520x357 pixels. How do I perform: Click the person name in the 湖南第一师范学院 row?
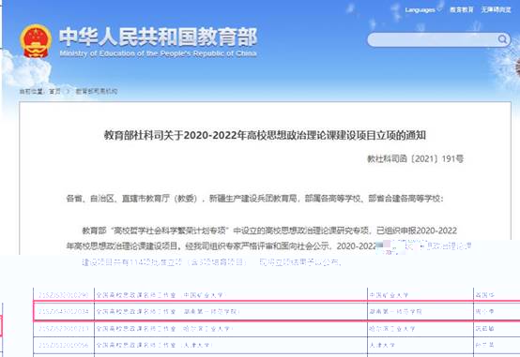484,312
